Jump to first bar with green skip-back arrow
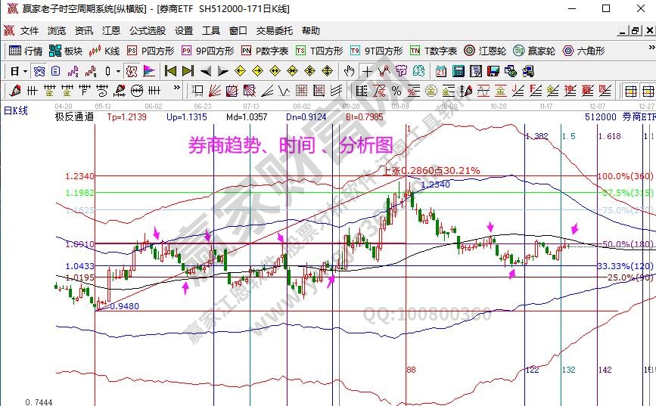The width and height of the screenshot is (656, 406). 170,71
